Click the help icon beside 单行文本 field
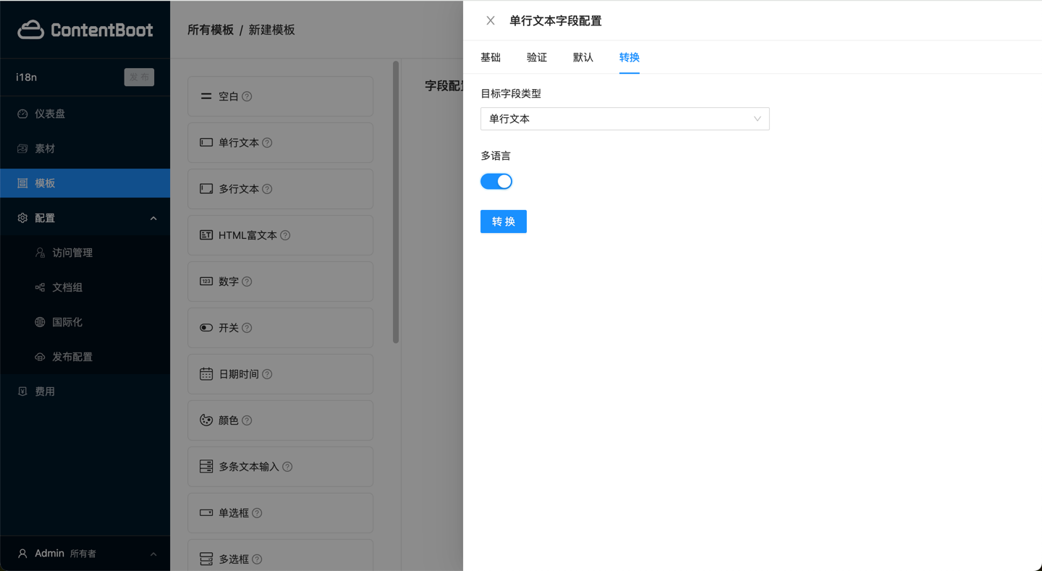Image resolution: width=1042 pixels, height=571 pixels. [x=267, y=143]
